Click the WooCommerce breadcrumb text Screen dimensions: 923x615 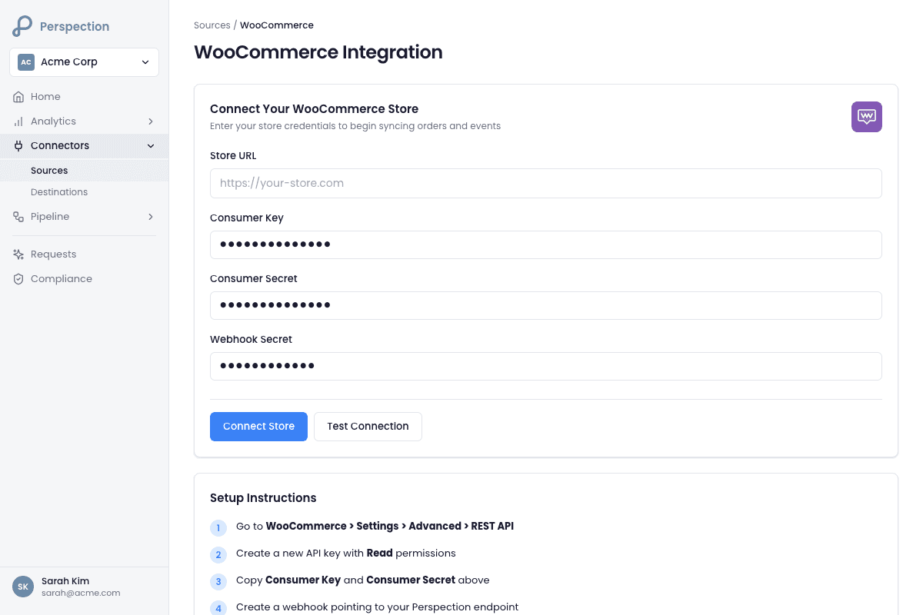point(277,25)
